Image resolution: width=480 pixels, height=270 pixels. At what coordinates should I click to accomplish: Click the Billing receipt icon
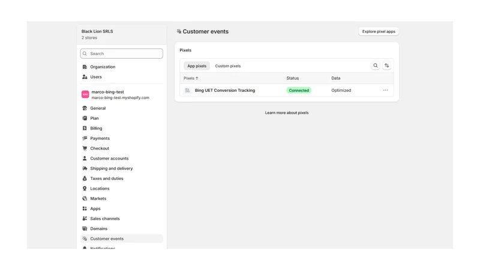(85, 128)
